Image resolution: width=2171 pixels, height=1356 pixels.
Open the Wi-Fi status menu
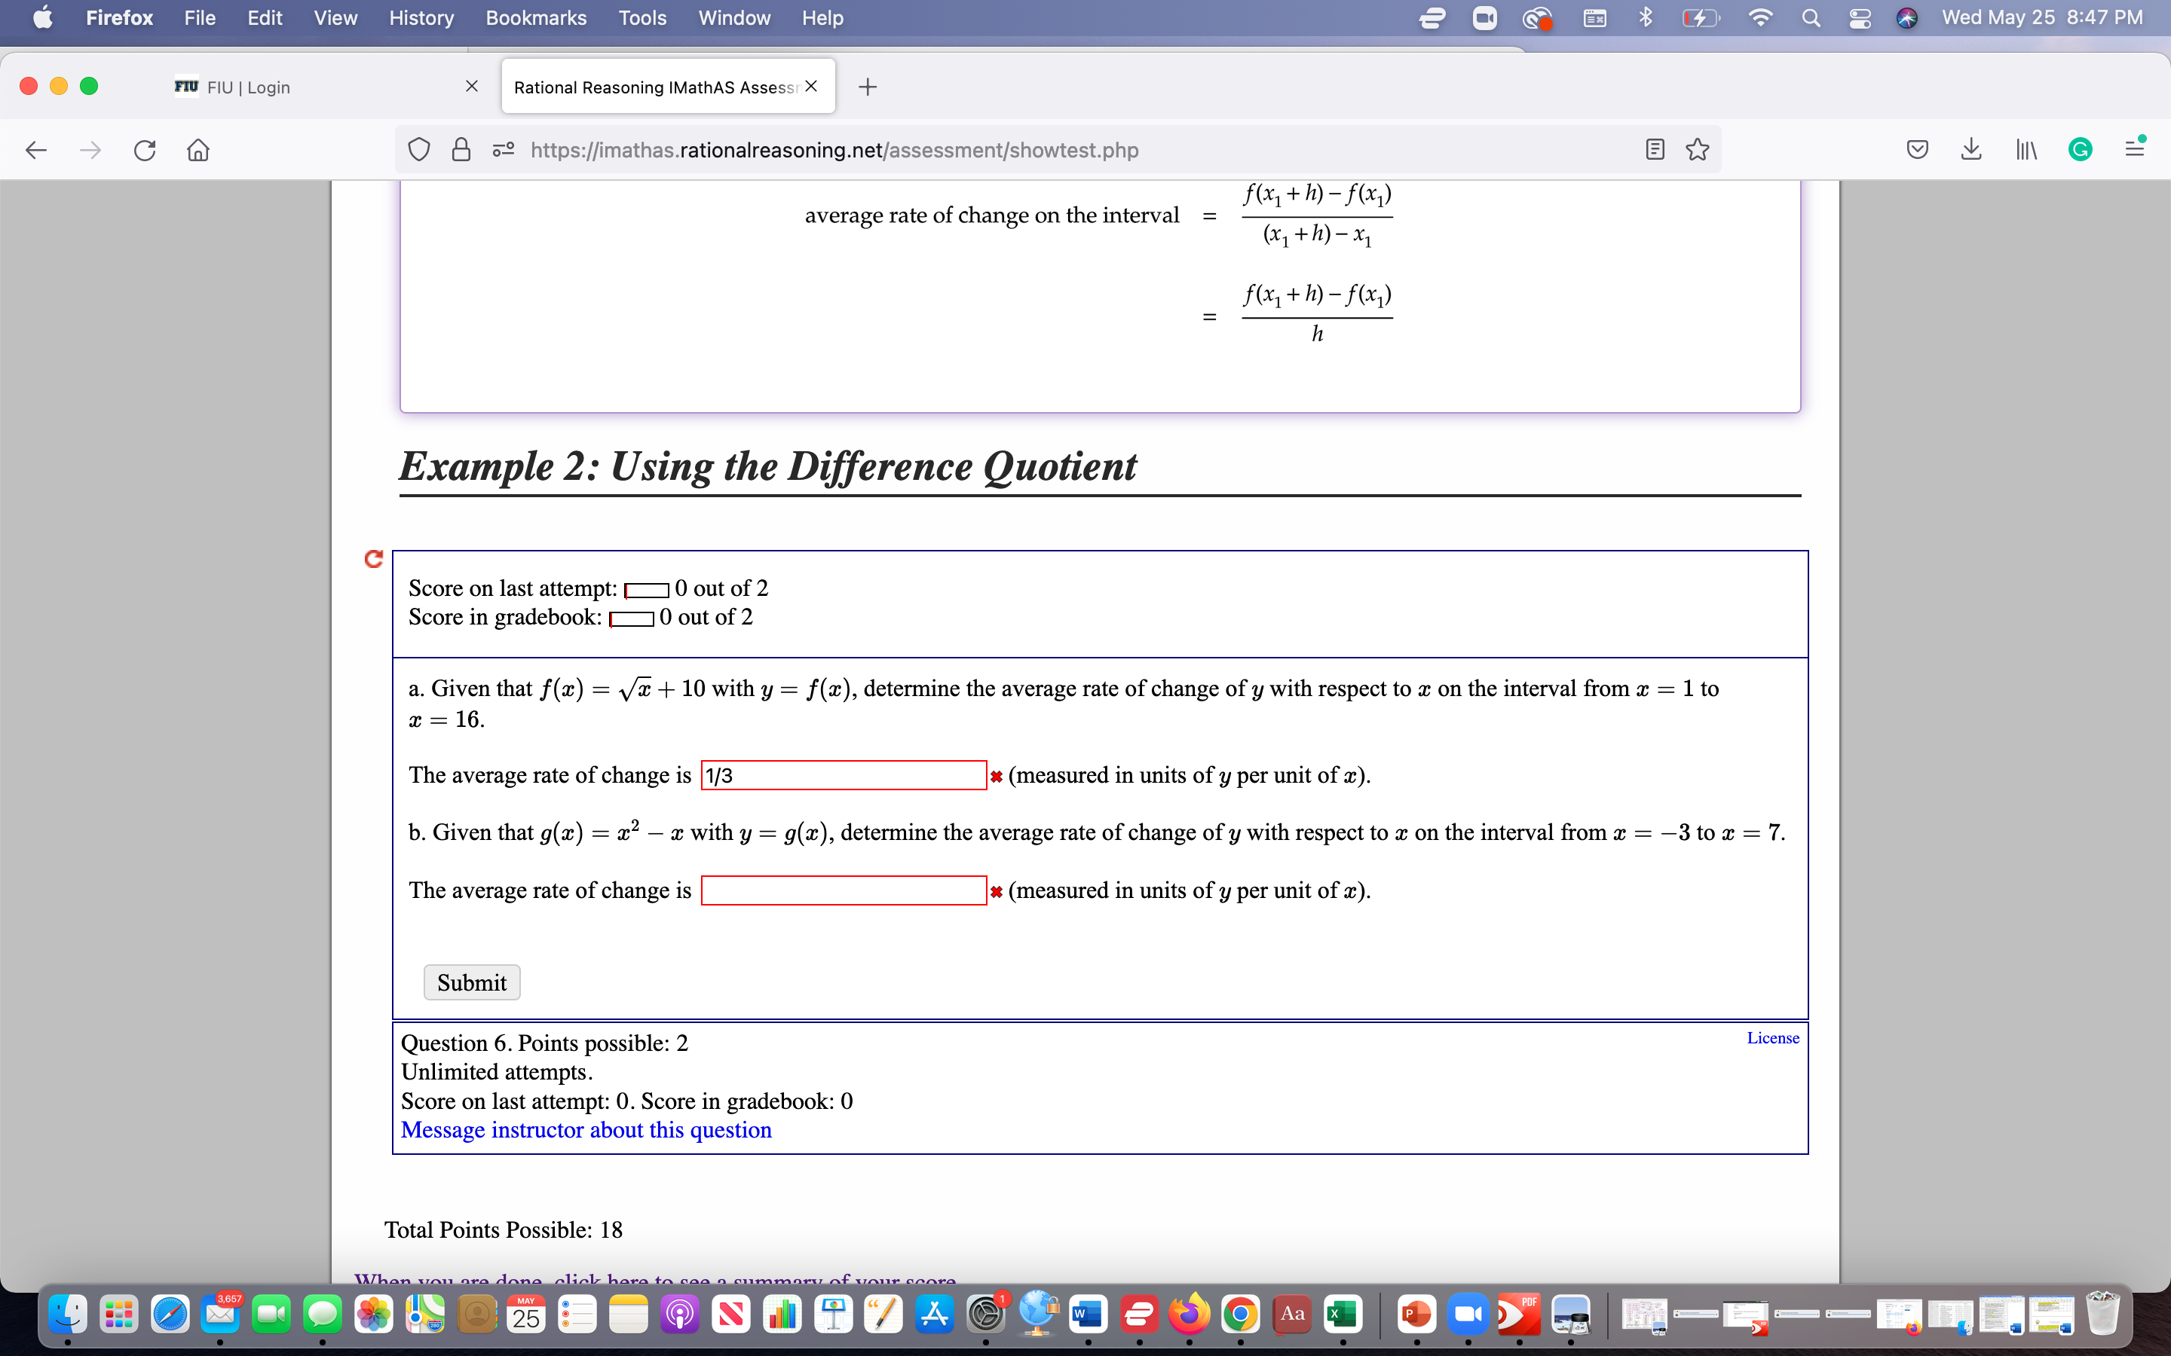point(1761,18)
